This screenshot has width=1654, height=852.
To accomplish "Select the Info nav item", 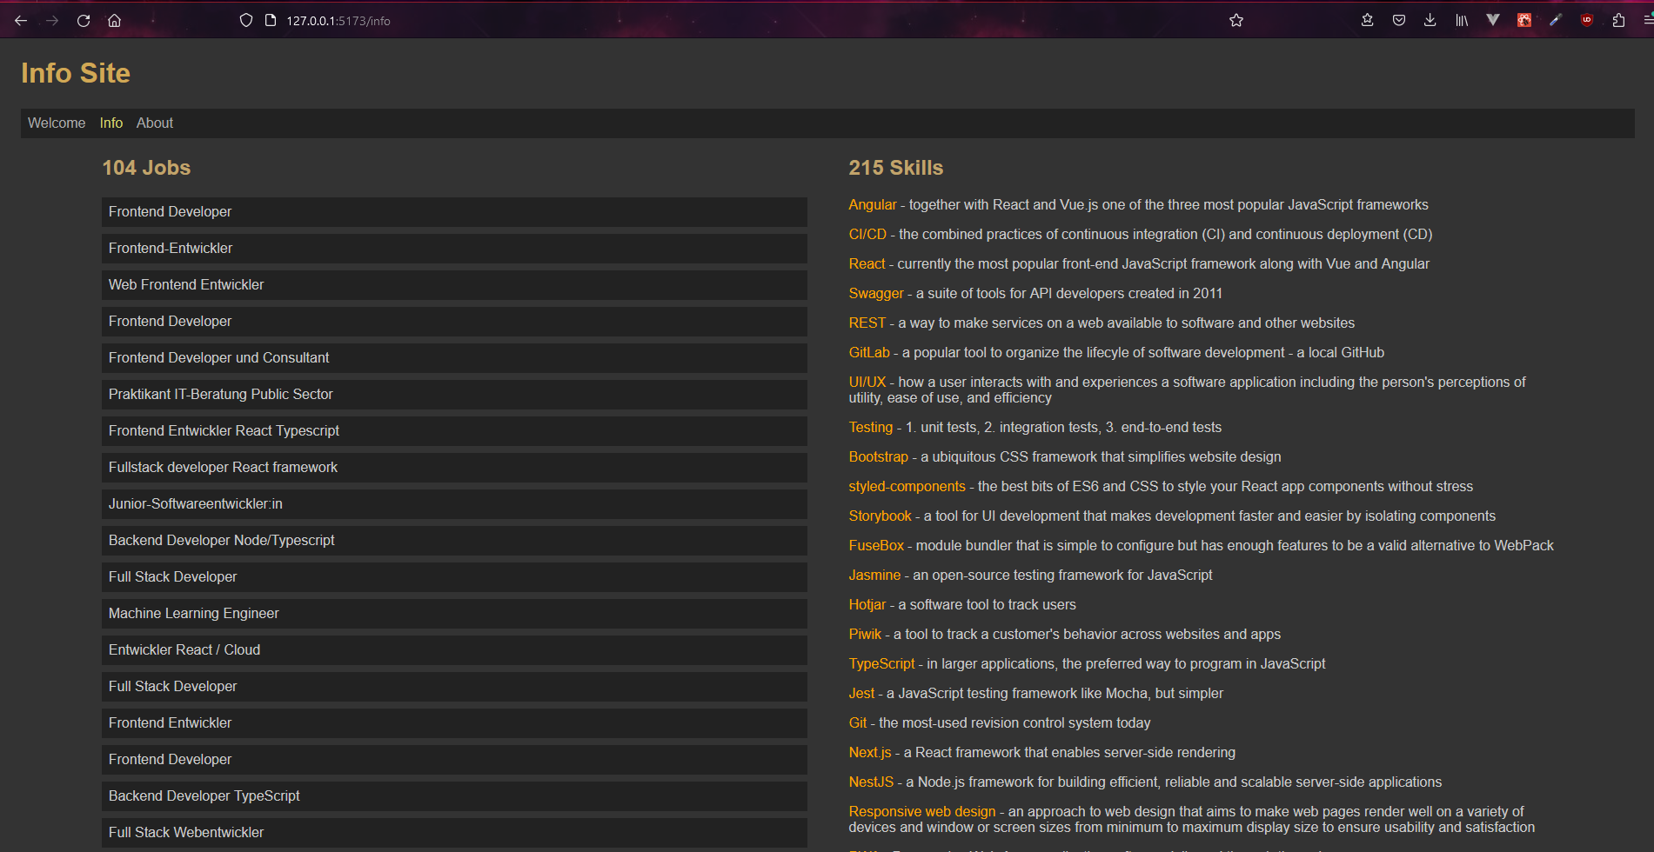I will pos(111,123).
